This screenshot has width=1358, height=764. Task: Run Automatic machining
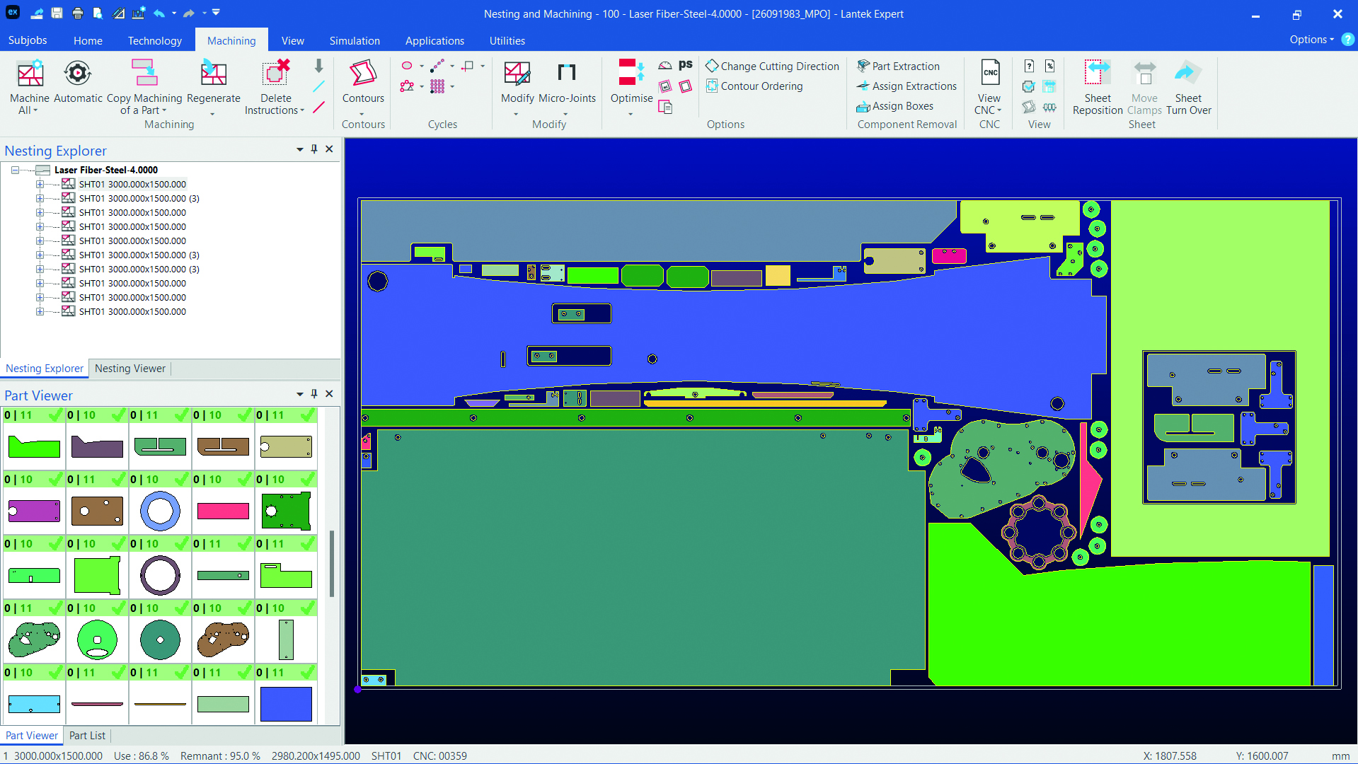pyautogui.click(x=78, y=74)
